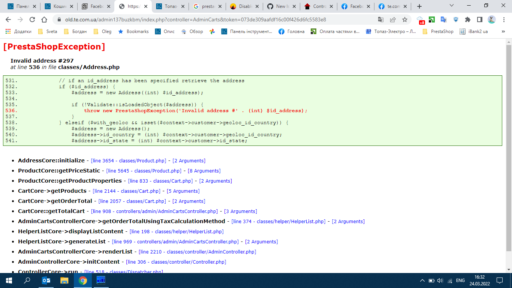Expand 3 Arguments for CartCore::getTotalCart
The width and height of the screenshot is (512, 288).
pos(241,211)
